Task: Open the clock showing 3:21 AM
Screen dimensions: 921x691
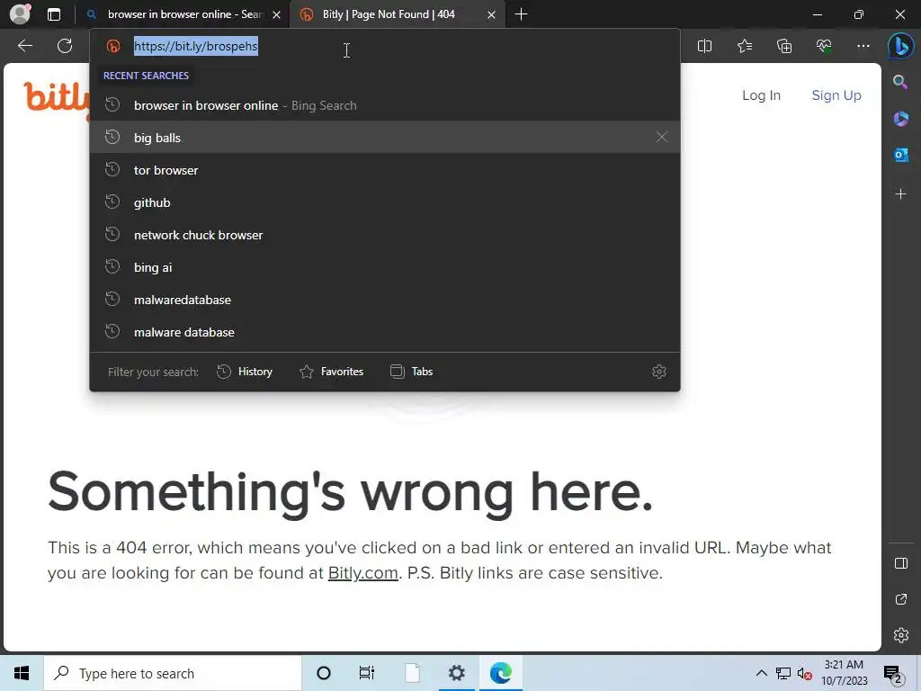Action: tap(844, 673)
